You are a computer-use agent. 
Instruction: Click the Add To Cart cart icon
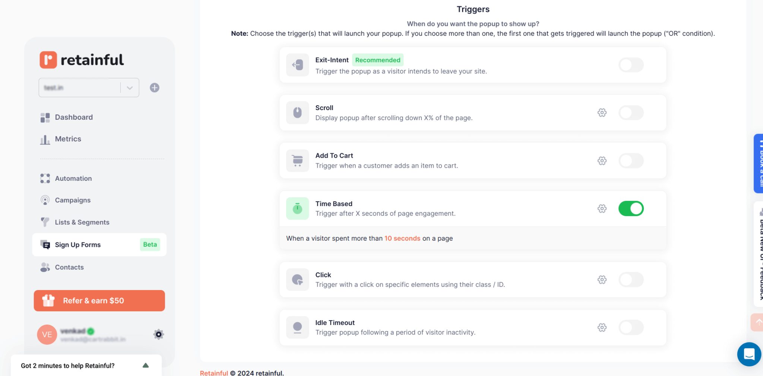coord(297,160)
